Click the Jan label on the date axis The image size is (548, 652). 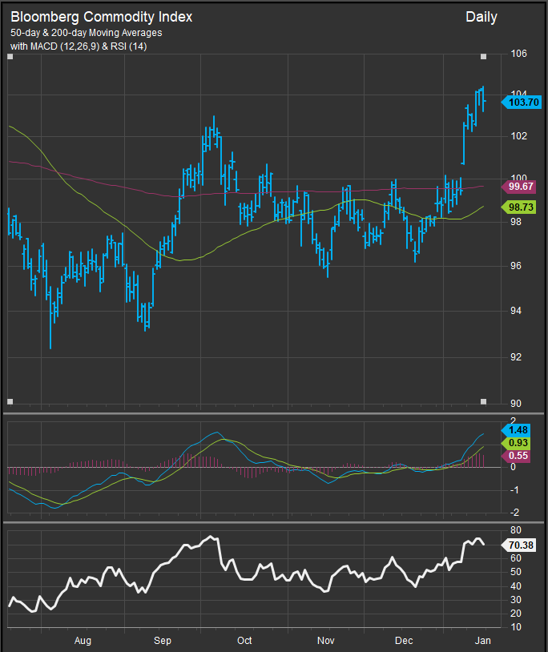coord(483,640)
